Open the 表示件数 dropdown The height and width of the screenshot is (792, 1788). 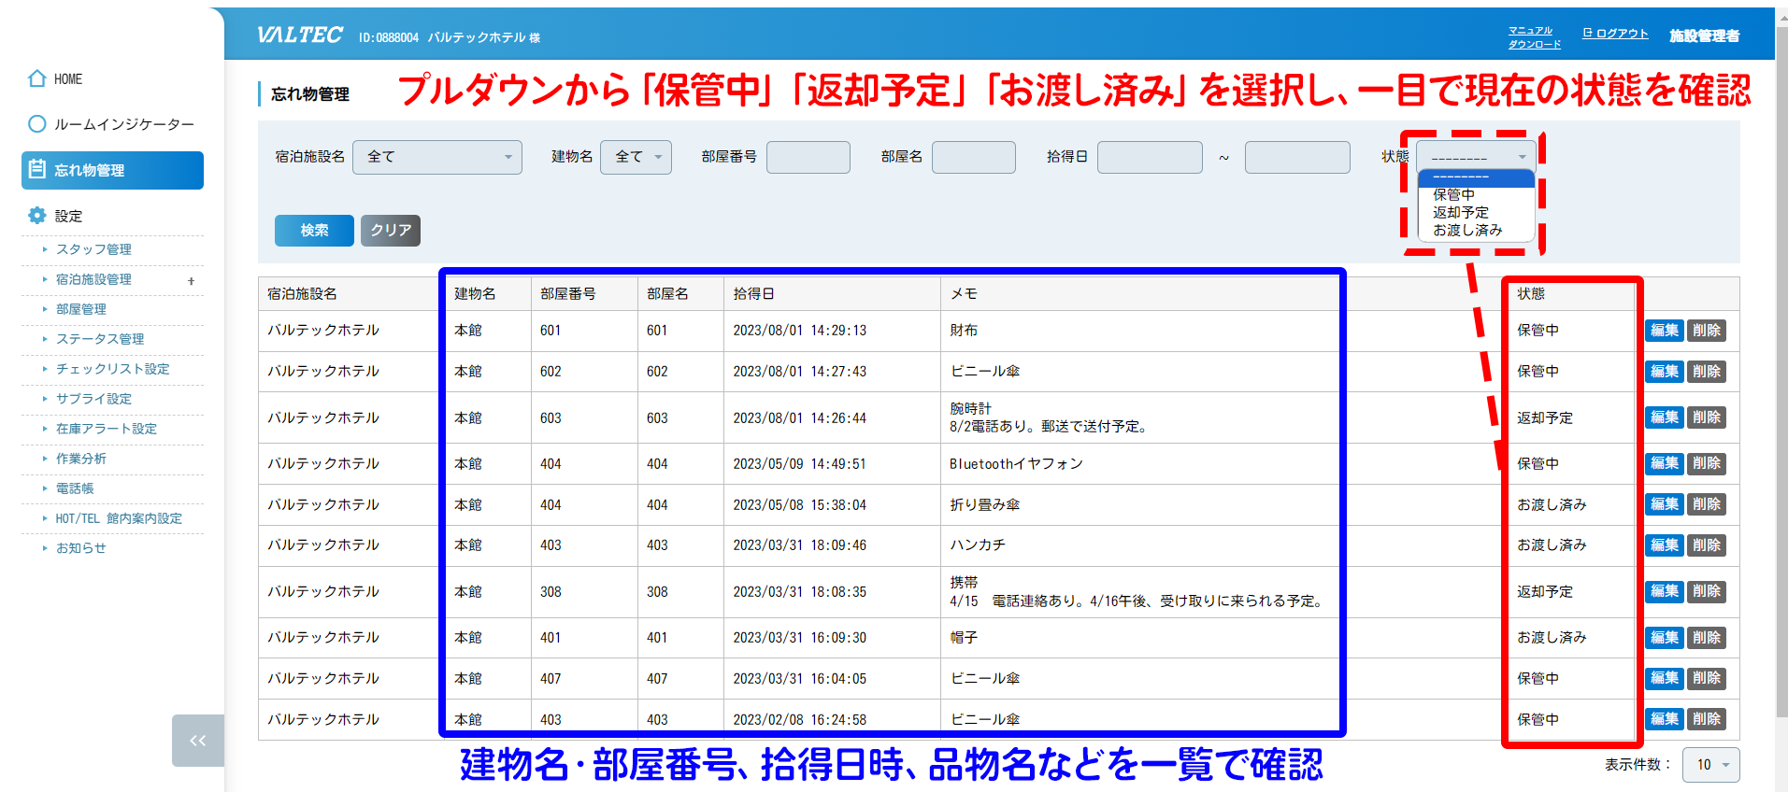pyautogui.click(x=1710, y=765)
